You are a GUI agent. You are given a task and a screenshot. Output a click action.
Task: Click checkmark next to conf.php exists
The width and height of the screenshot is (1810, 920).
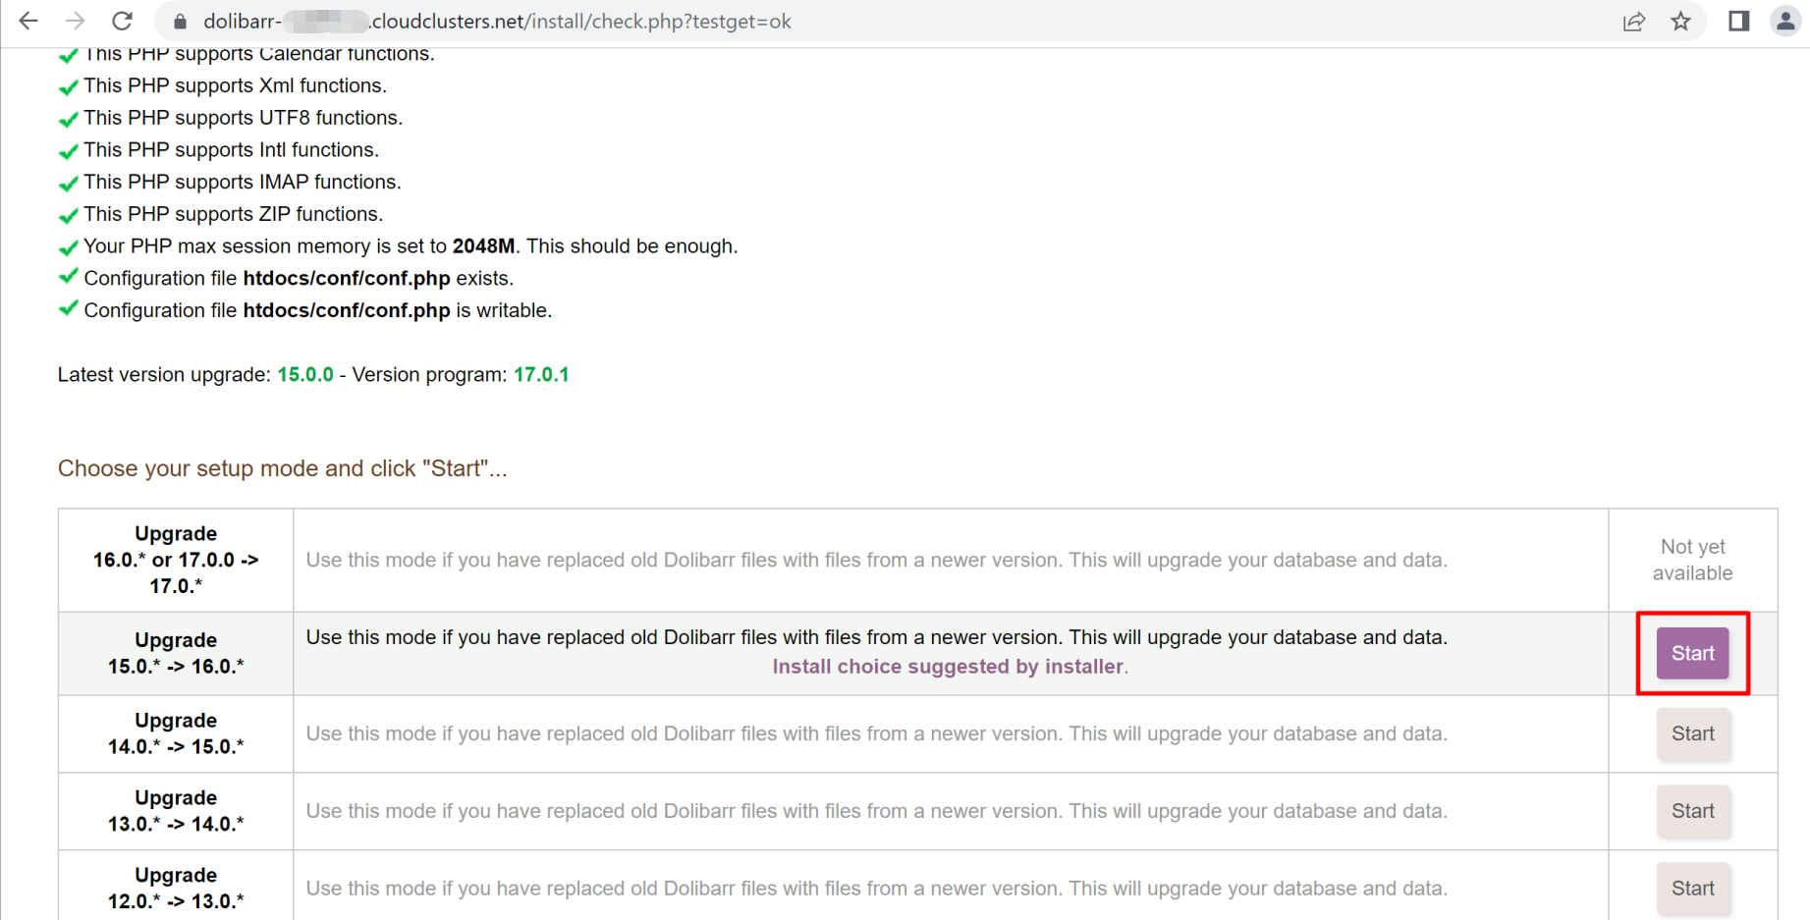tap(69, 277)
